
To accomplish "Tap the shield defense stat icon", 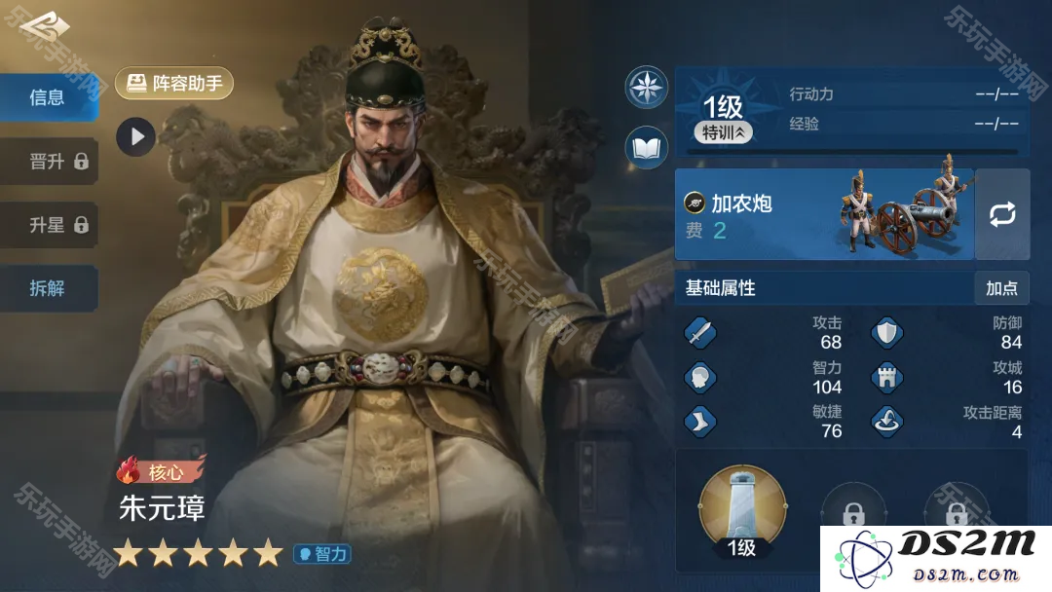I will pyautogui.click(x=887, y=333).
